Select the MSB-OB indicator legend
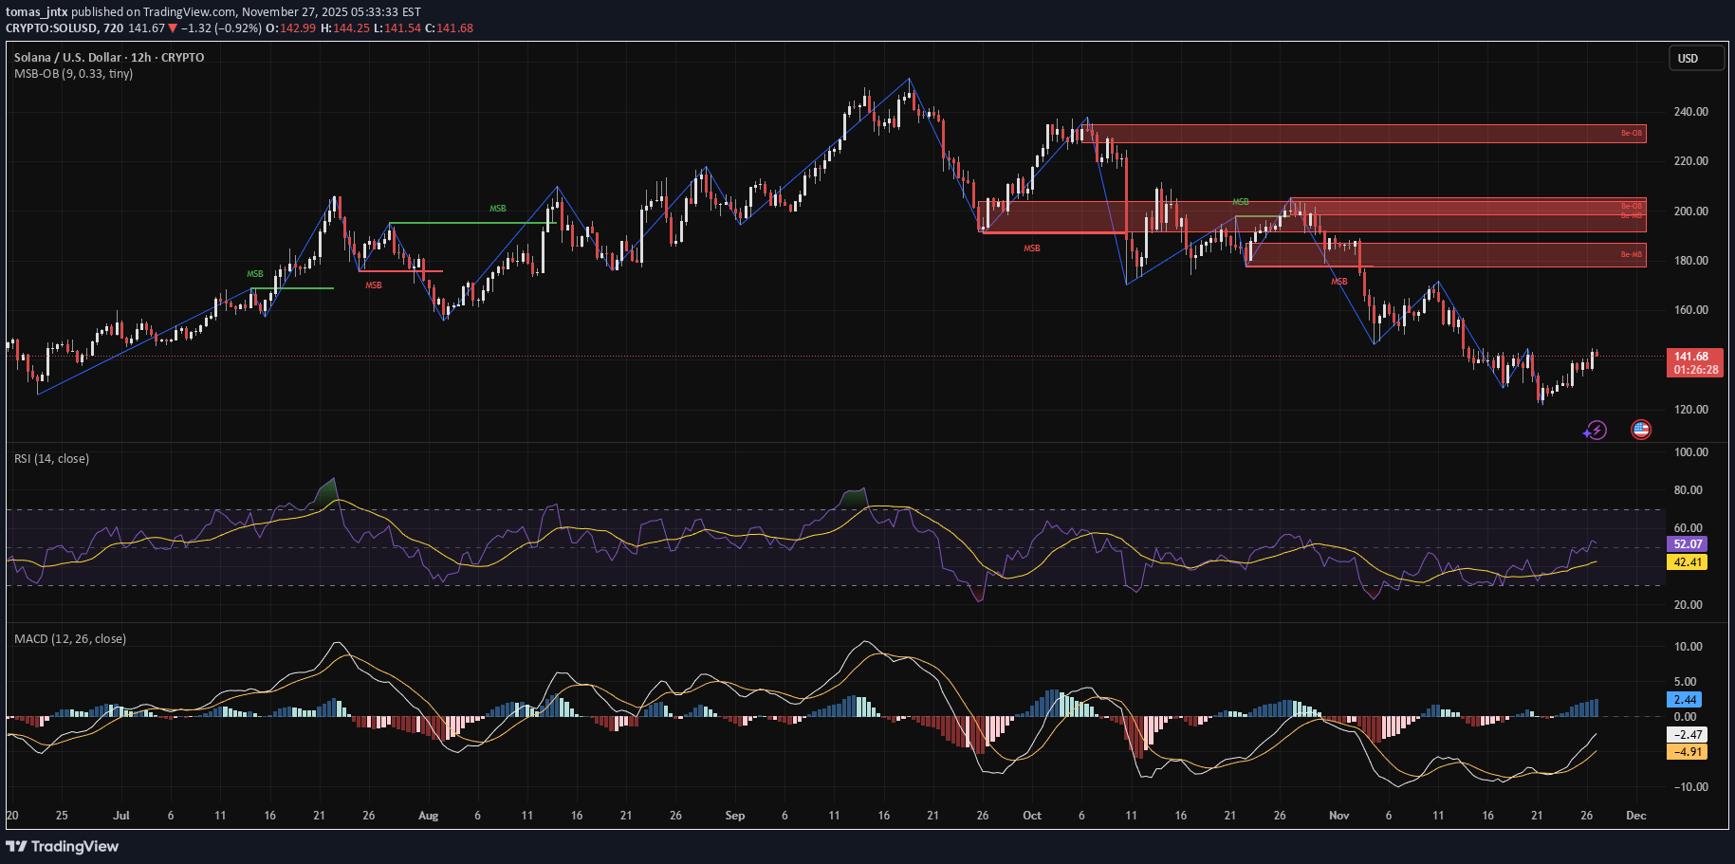 pos(73,74)
